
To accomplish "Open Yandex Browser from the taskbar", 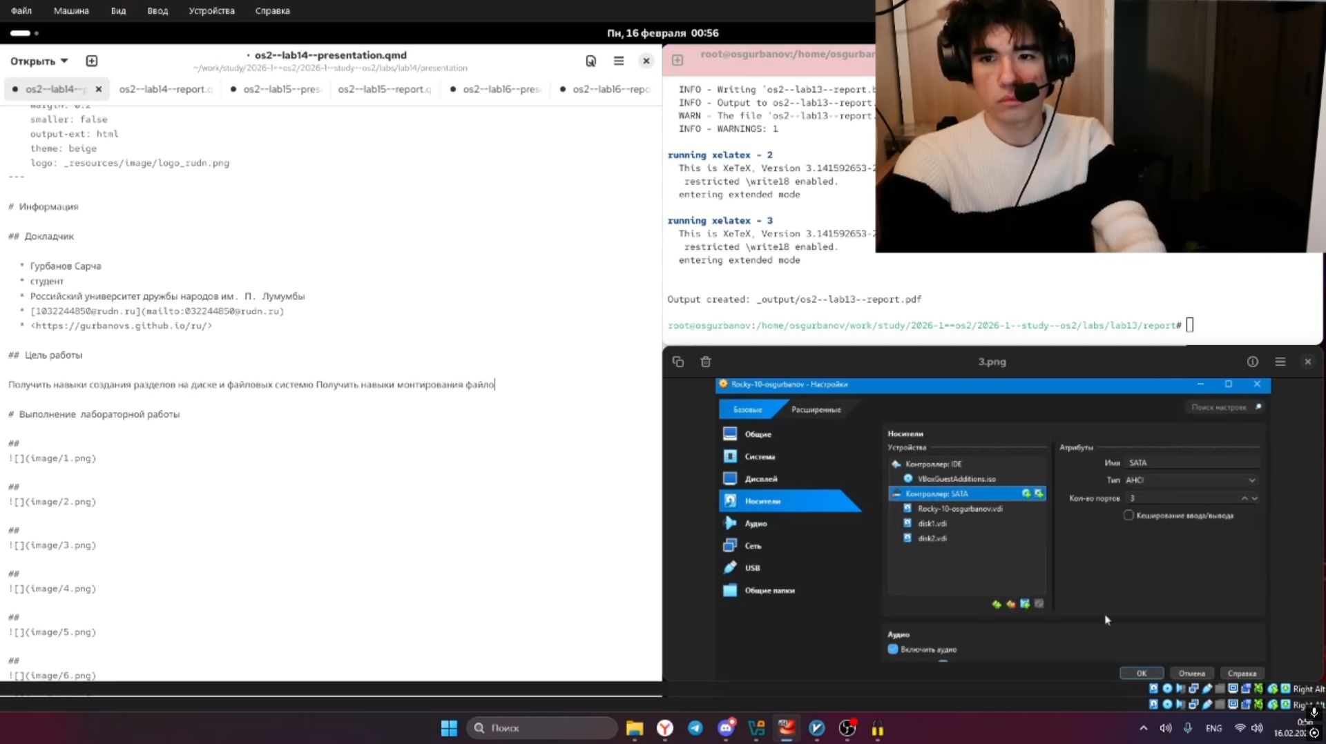I will (x=665, y=728).
